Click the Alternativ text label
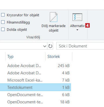The image size is (104, 107). 77,26
